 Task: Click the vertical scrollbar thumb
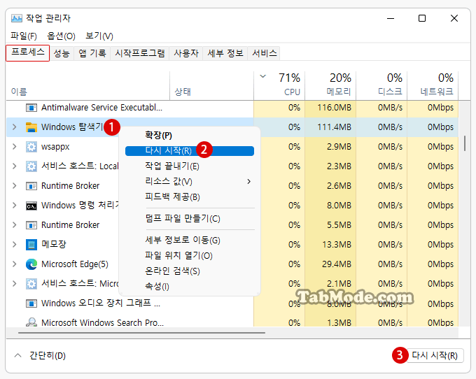pyautogui.click(x=465, y=143)
